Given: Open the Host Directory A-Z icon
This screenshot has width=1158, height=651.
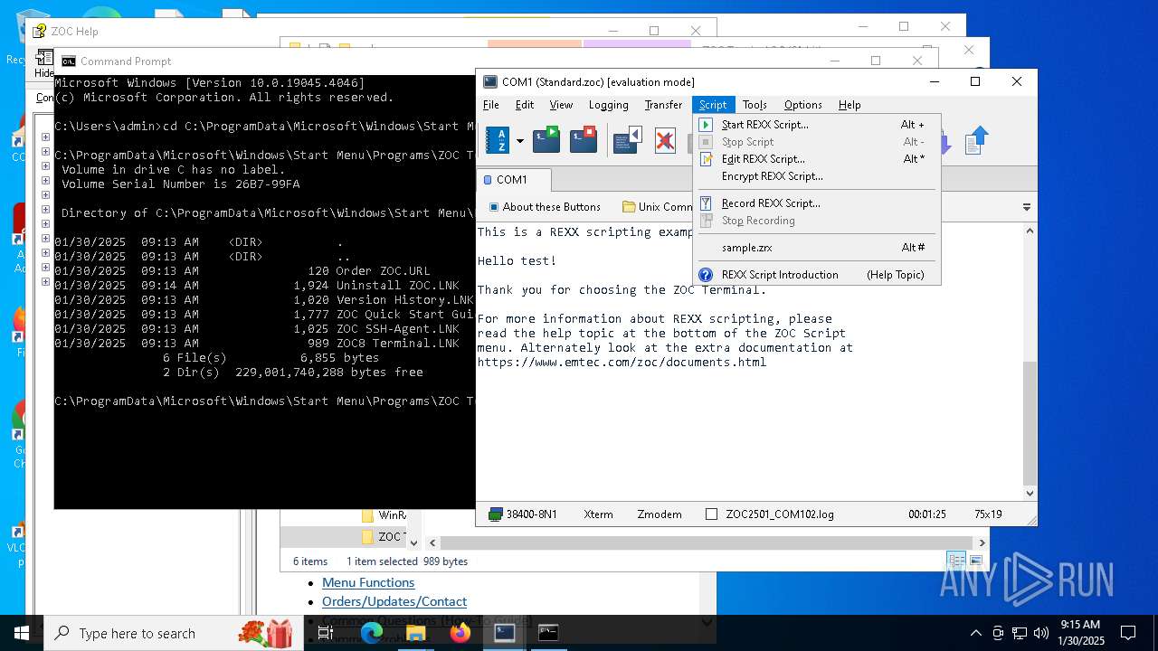Looking at the screenshot, I should pos(498,140).
